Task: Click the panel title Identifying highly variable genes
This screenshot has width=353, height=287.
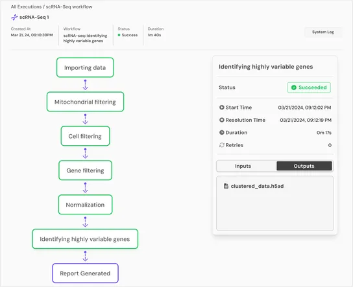Action: [x=266, y=67]
